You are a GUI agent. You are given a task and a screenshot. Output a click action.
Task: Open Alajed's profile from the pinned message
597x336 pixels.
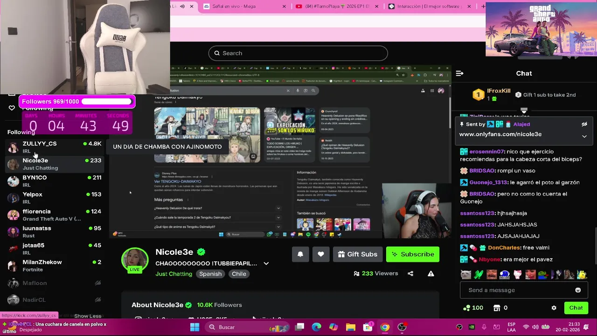click(x=521, y=124)
